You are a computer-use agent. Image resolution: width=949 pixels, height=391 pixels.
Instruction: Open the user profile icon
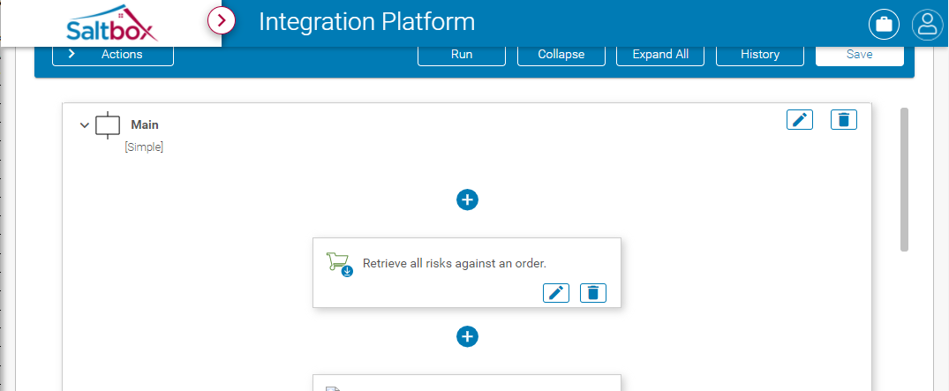pos(927,25)
